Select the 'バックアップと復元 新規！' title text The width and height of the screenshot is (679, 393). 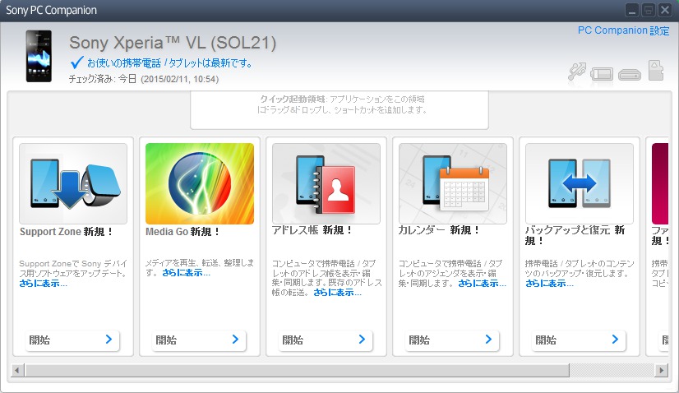pos(575,235)
